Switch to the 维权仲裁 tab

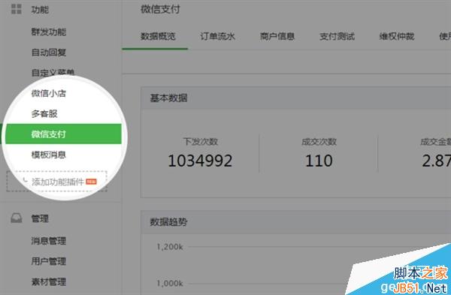pyautogui.click(x=397, y=37)
